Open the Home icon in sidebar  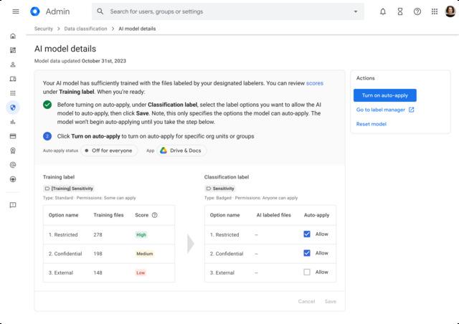coord(13,36)
